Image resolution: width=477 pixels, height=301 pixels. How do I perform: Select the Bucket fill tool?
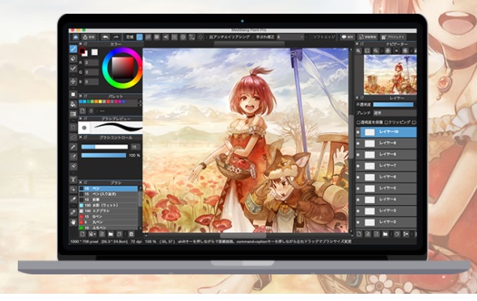74,104
